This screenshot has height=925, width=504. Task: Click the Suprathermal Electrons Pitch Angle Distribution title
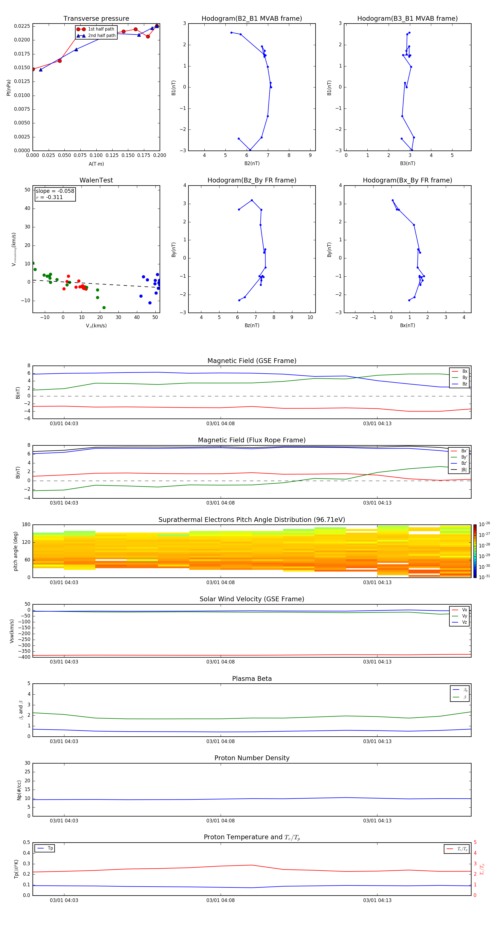pos(252,520)
